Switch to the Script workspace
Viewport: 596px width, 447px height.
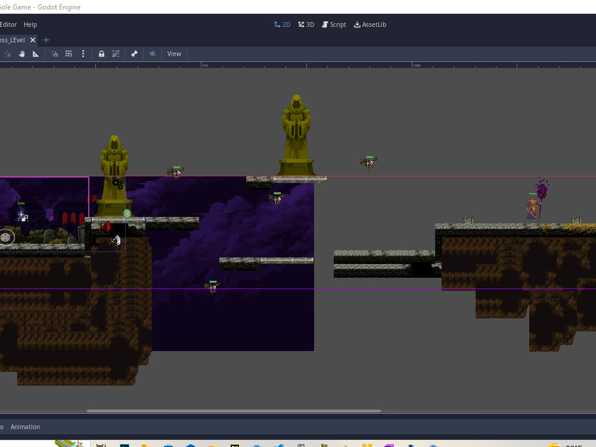pos(334,24)
